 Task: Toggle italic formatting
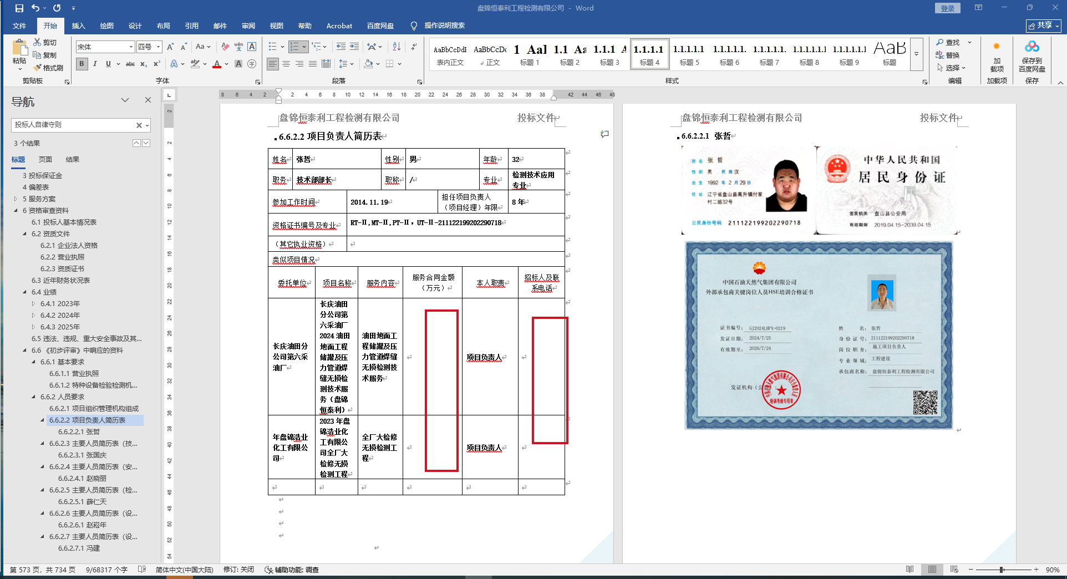95,64
